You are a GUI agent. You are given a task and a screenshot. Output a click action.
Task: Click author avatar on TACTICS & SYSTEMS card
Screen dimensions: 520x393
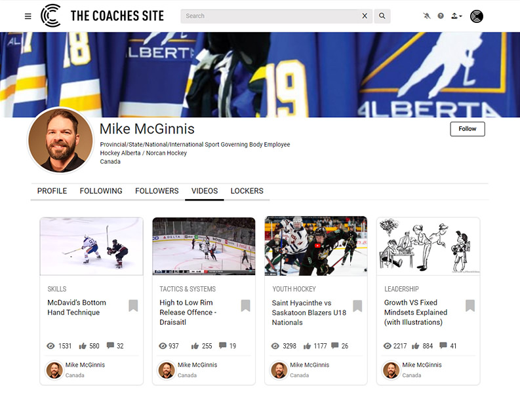click(167, 370)
